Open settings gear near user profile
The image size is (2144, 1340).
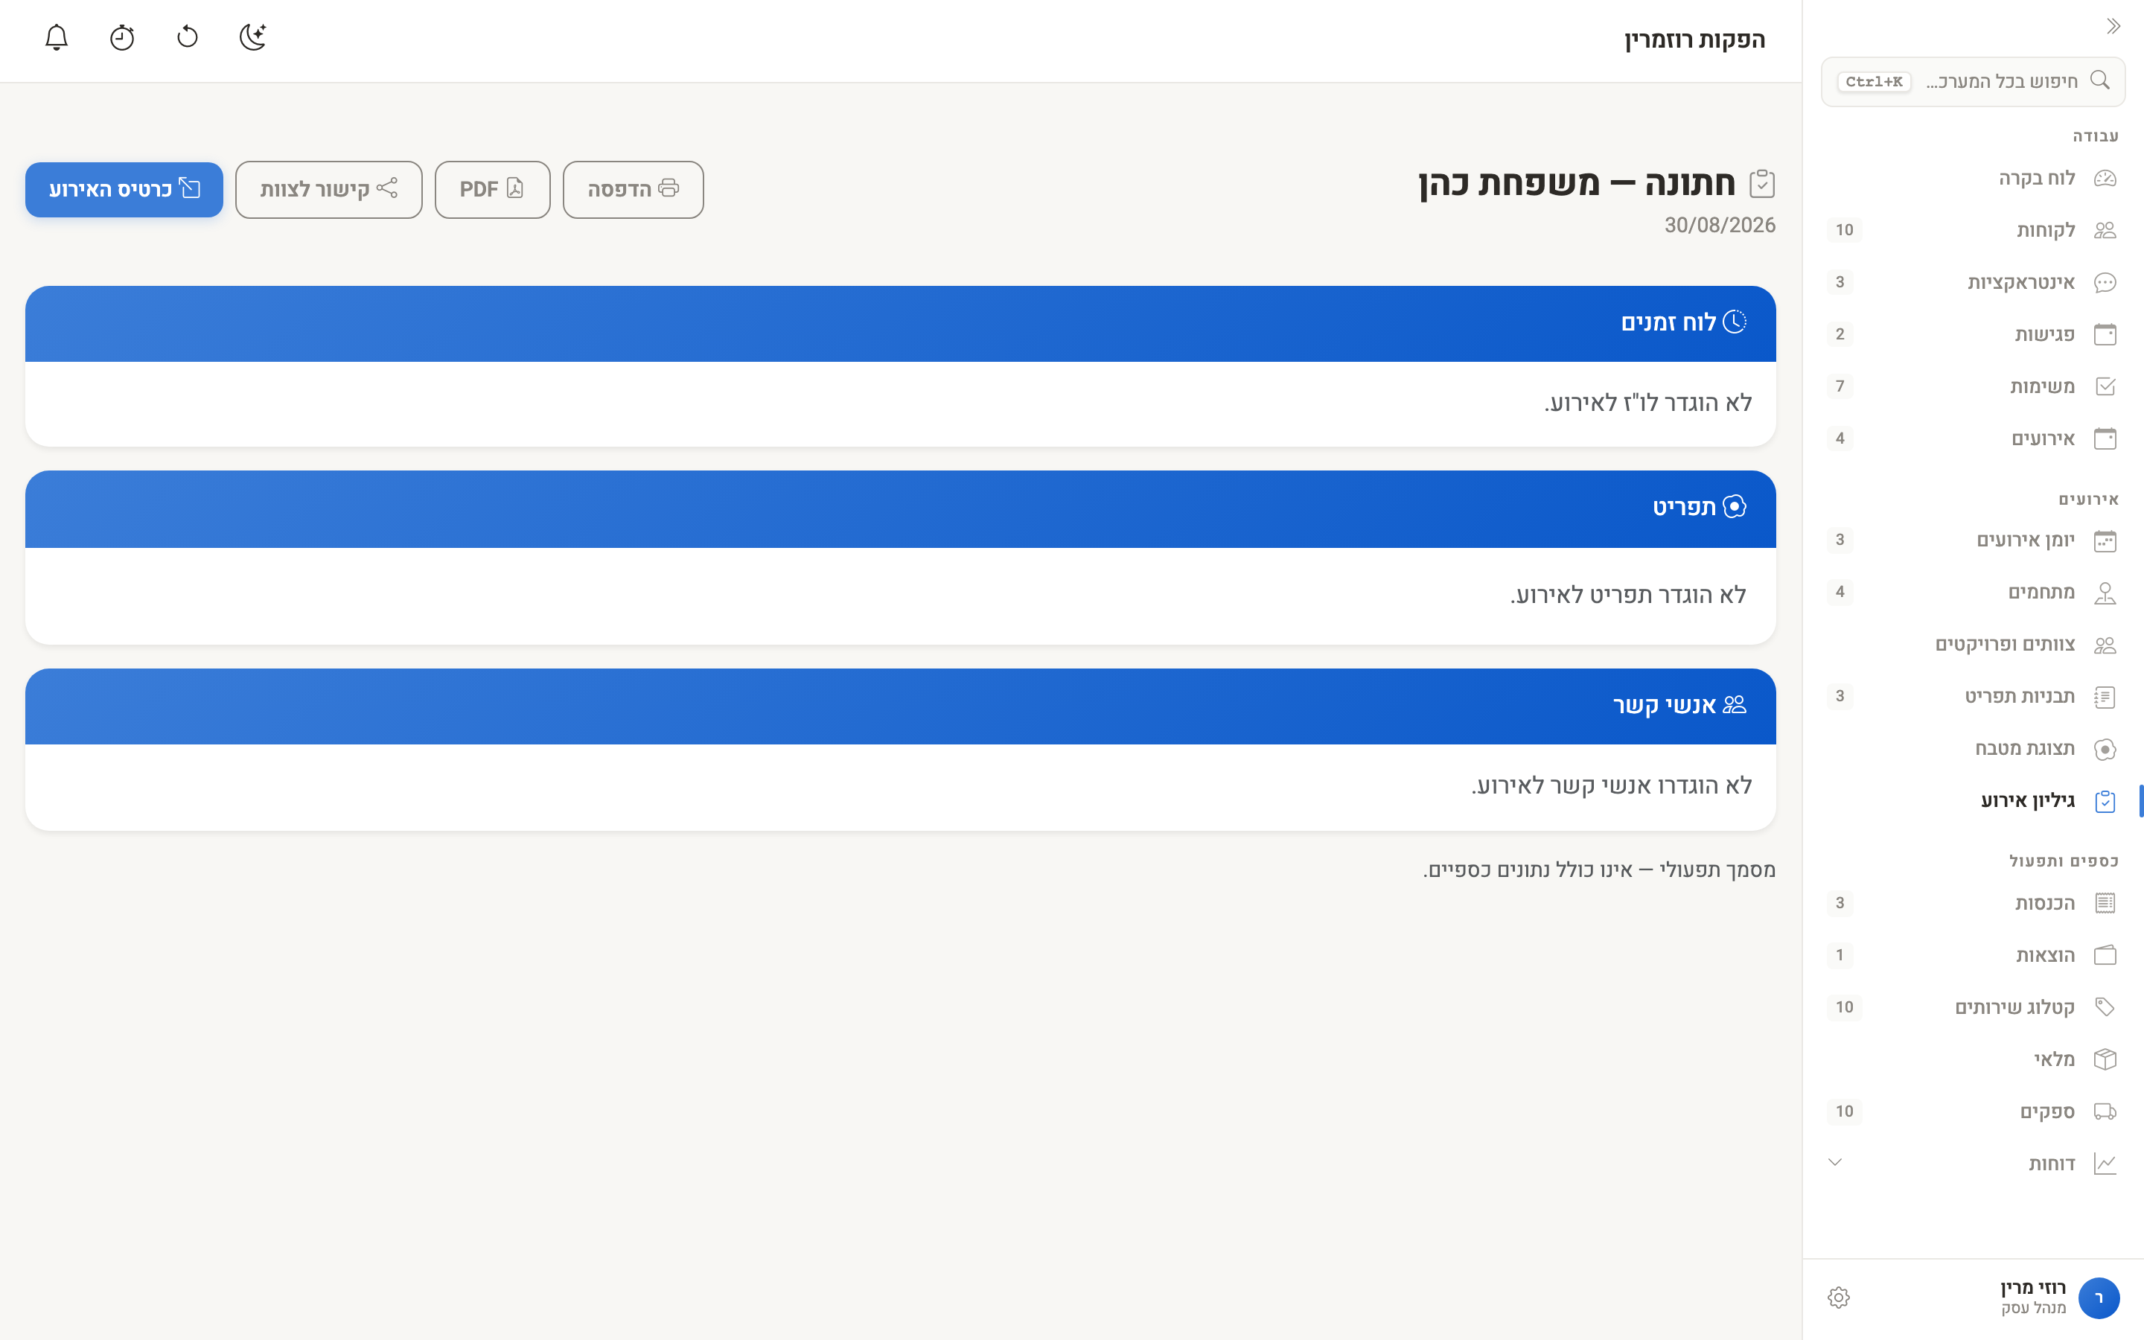click(x=1838, y=1298)
